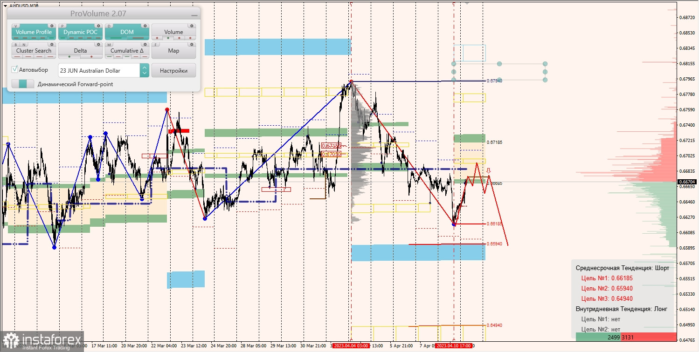Click the M hotkey badge on Cumulative Δ
This screenshot has width=699, height=352.
[110, 45]
